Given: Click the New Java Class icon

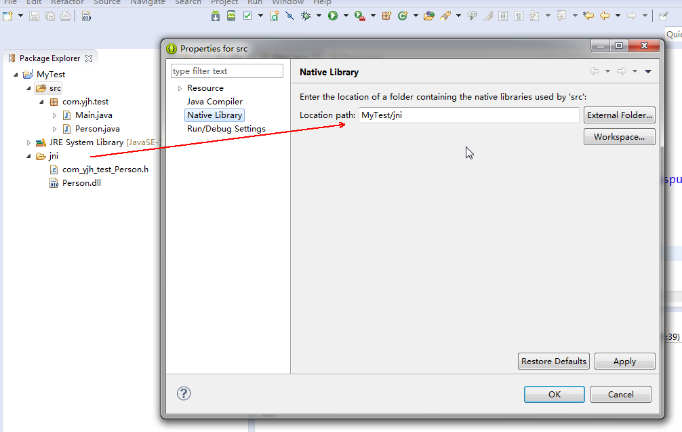Looking at the screenshot, I should coord(403,16).
